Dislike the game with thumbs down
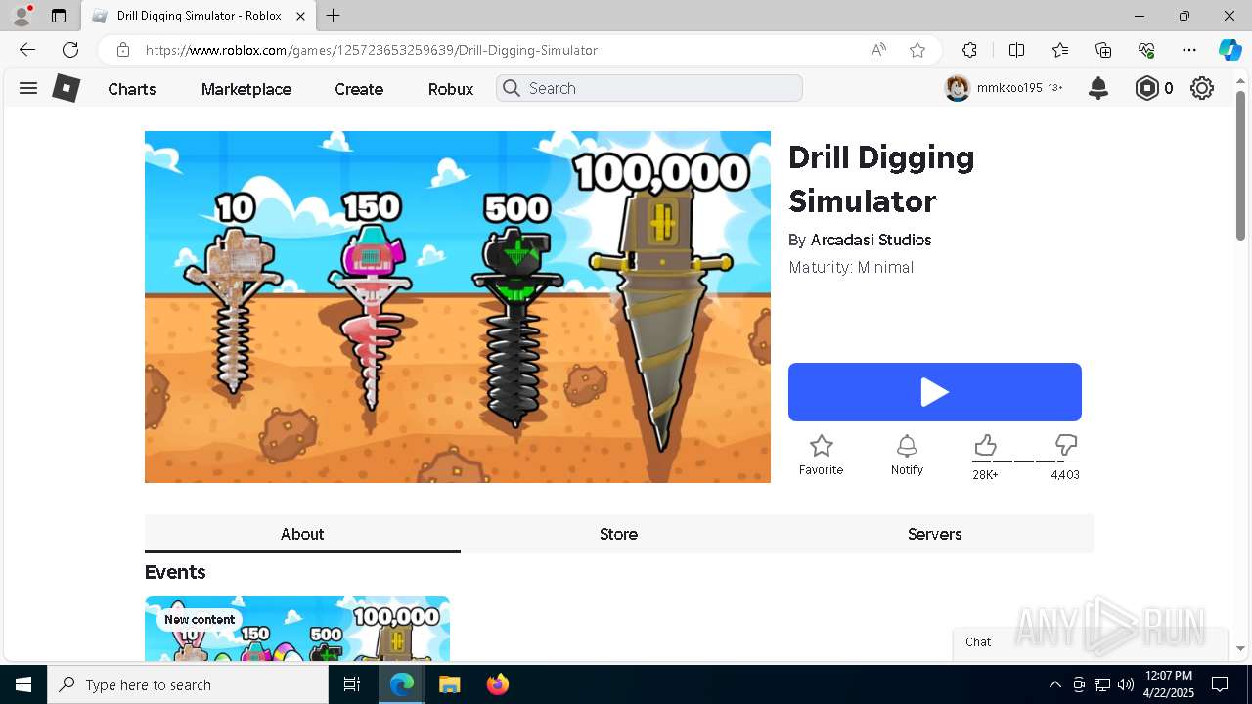This screenshot has width=1252, height=704. pos(1066,446)
